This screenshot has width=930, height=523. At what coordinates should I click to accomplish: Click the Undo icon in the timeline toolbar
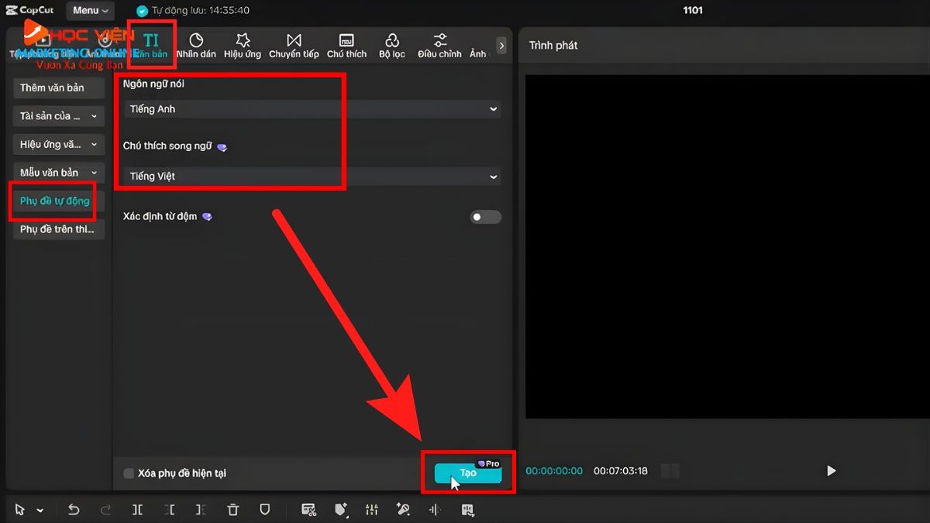pyautogui.click(x=74, y=510)
